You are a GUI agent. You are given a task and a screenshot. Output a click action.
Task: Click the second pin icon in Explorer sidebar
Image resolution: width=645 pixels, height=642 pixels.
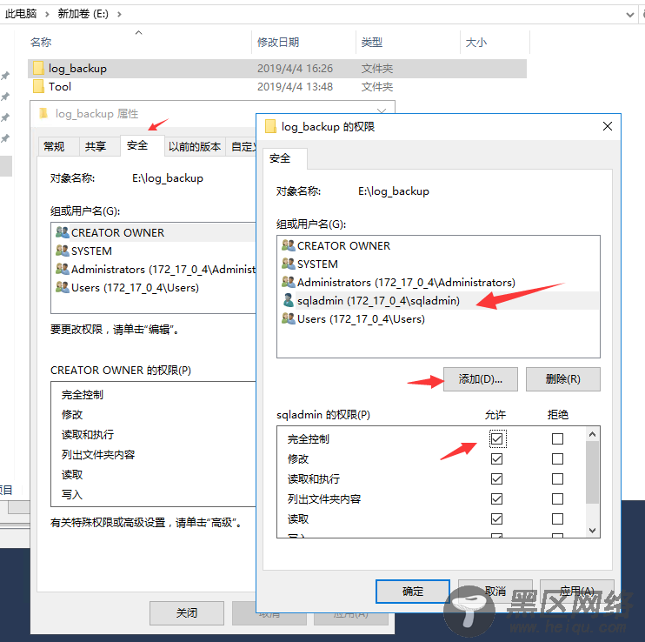coord(5,97)
